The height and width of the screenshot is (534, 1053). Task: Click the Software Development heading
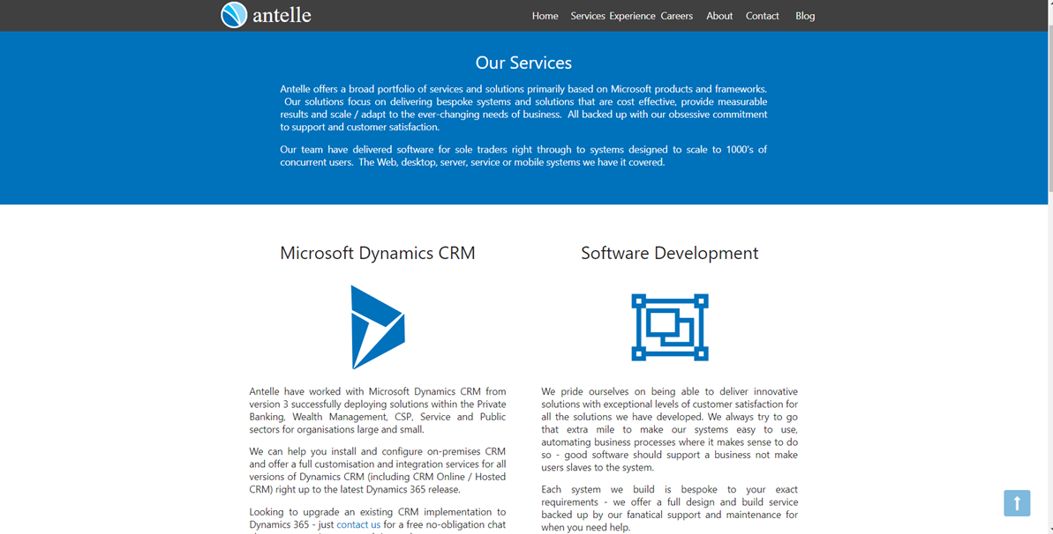coord(669,253)
